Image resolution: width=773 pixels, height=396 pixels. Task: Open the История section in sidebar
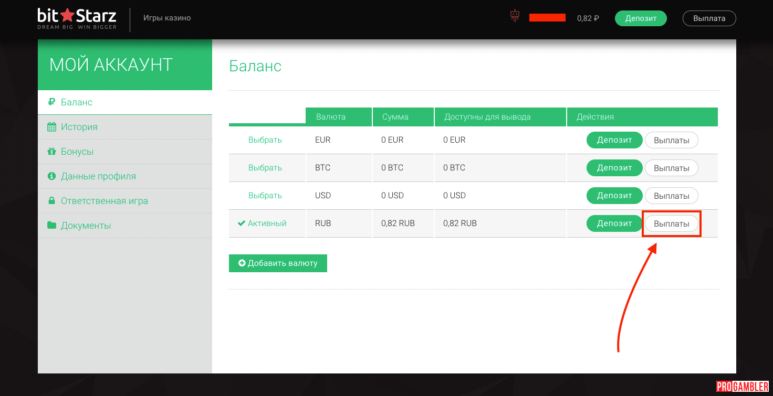coord(79,127)
